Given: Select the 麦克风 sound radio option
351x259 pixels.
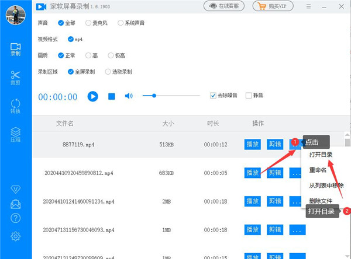Looking at the screenshot, I should click(97, 23).
